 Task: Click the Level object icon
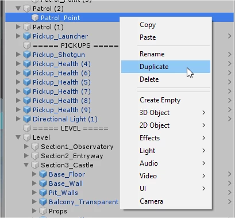pyautogui.click(x=27, y=137)
